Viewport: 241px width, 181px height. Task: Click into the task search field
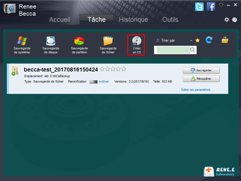click(174, 50)
